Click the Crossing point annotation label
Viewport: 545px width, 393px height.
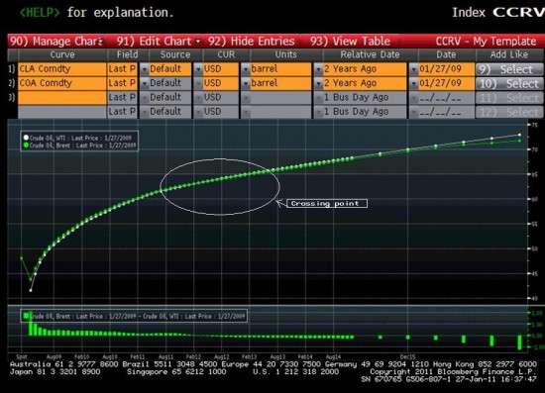coord(327,204)
